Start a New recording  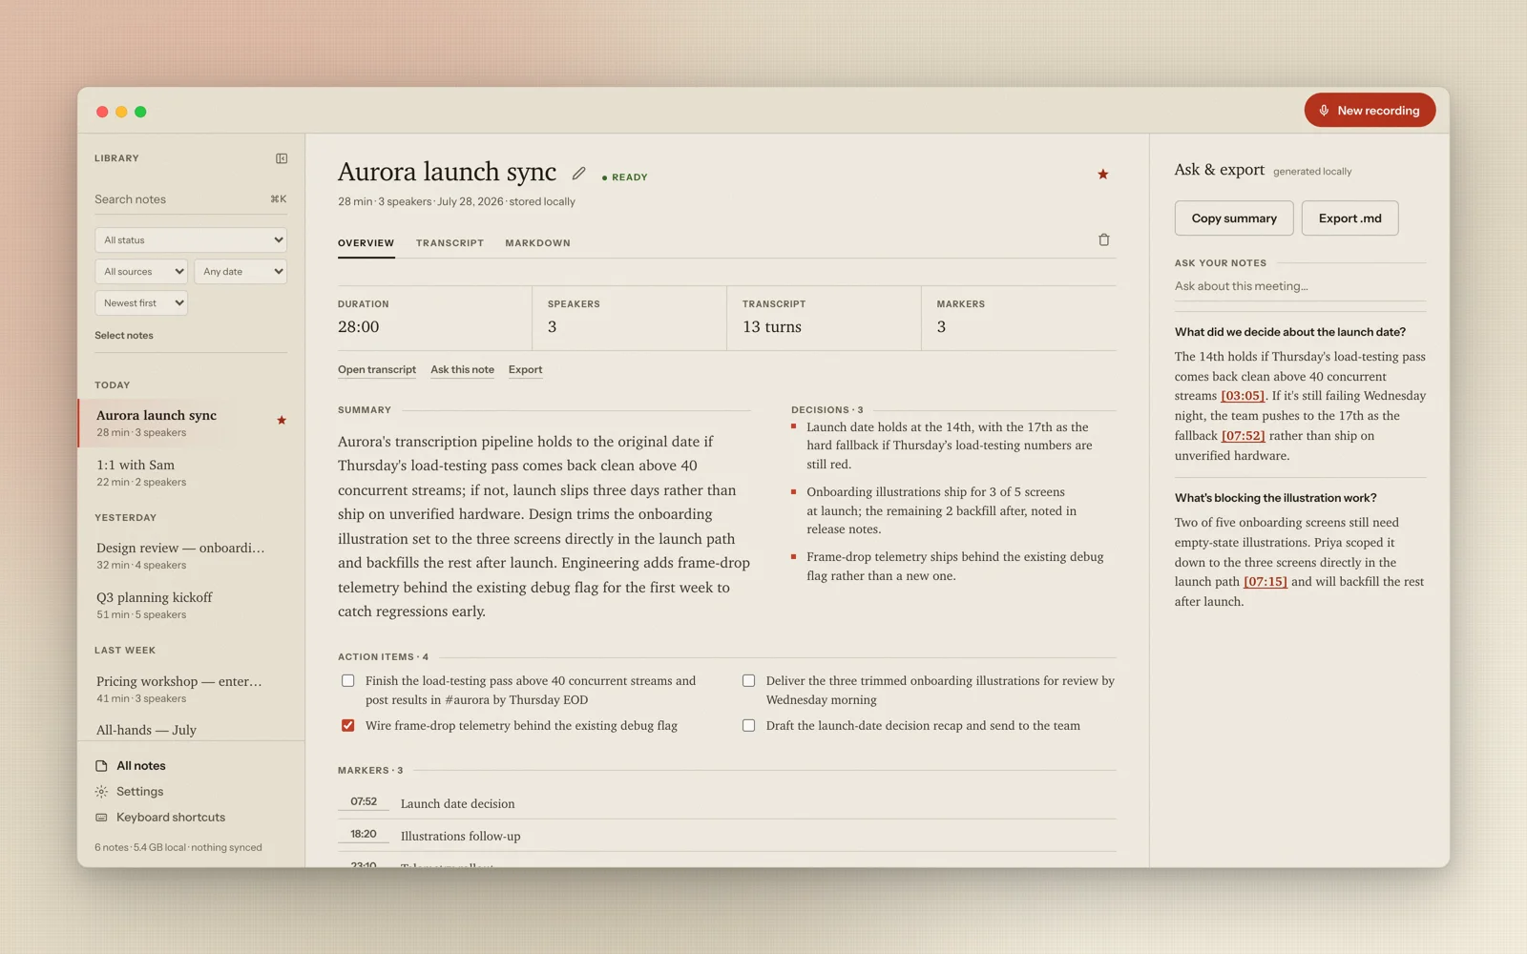point(1370,110)
